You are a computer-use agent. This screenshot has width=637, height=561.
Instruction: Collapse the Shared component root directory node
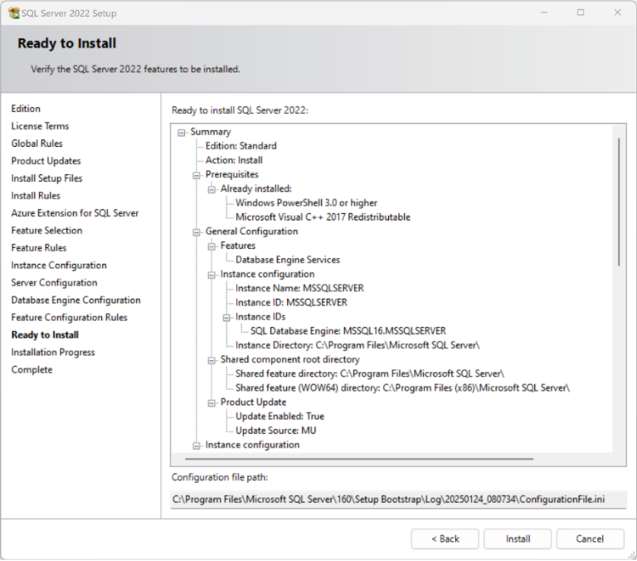coord(212,360)
